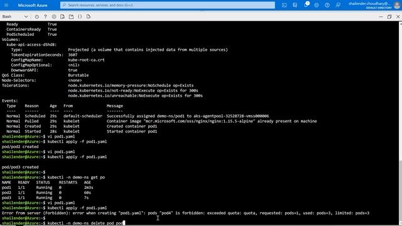The height and width of the screenshot is (226, 402).
Task: Click the 'Successfully assigned demo-ns/pod1' event message
Action: pyautogui.click(x=188, y=116)
